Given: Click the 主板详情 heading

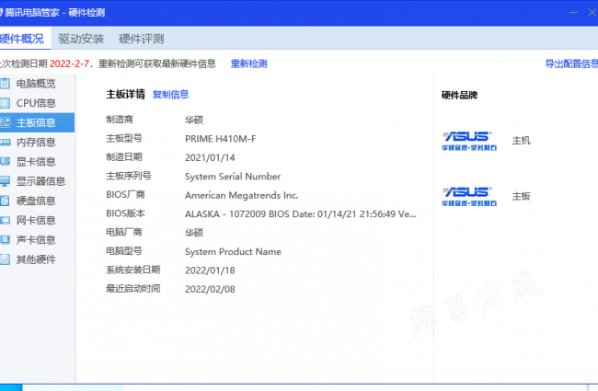Looking at the screenshot, I should coord(125,94).
